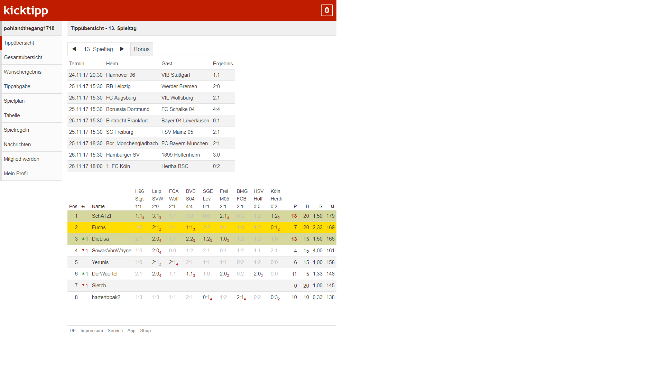Viewport: 658px width, 374px height.
Task: Open Spielplan in the sidebar
Action: click(14, 101)
